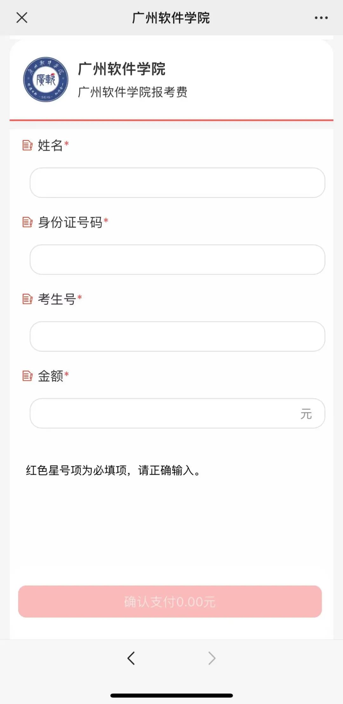This screenshot has width=343, height=704.
Task: Click the form icon beside 姓名
Action: pos(27,145)
